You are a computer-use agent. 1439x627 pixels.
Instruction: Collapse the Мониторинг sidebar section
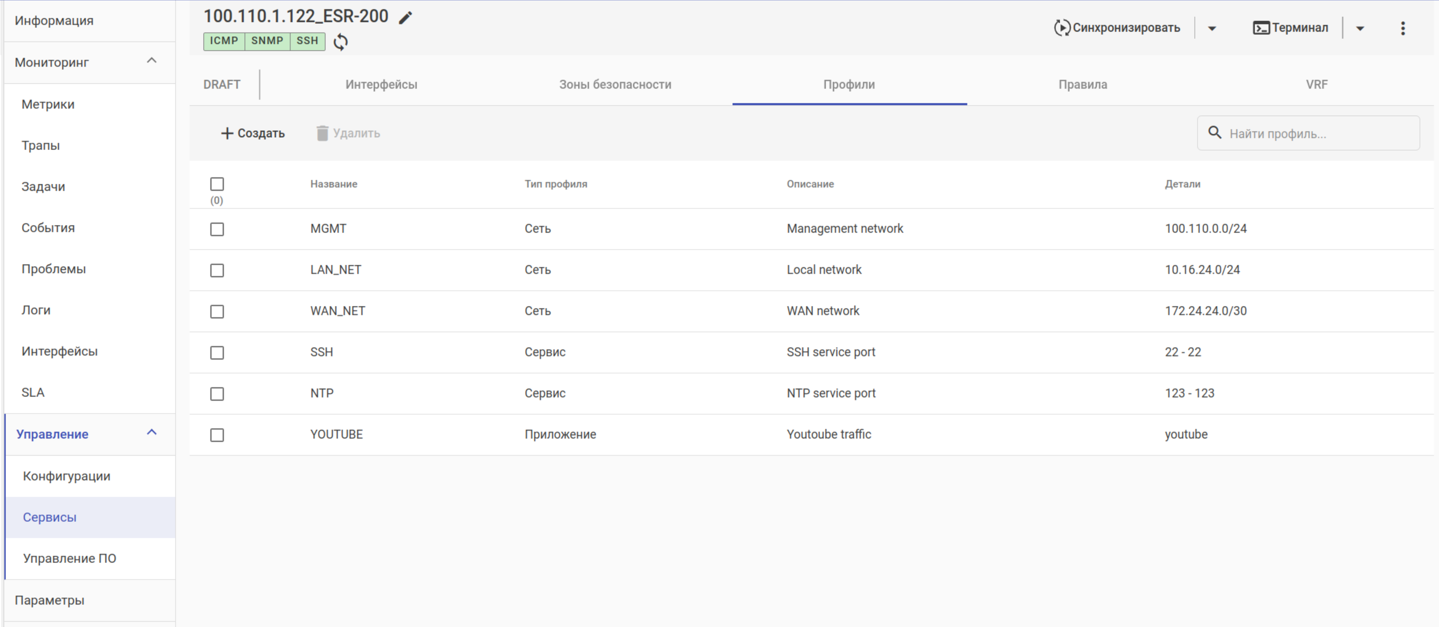tap(151, 61)
